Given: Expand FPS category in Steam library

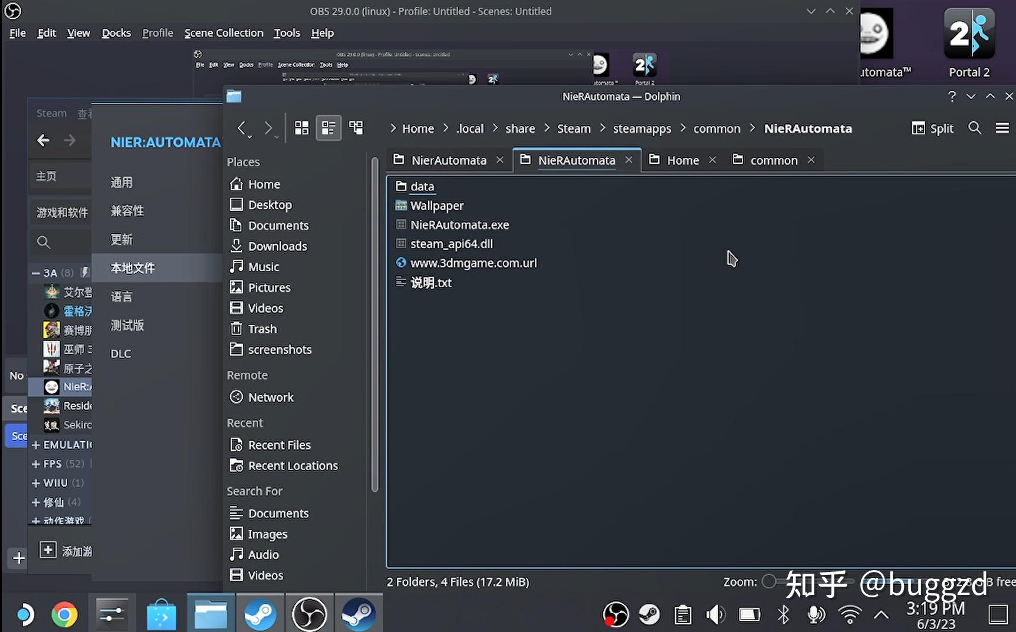Looking at the screenshot, I should point(36,464).
